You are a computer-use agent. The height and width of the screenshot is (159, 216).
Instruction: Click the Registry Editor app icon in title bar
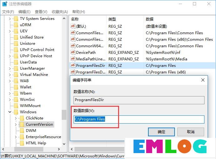tap(5, 4)
